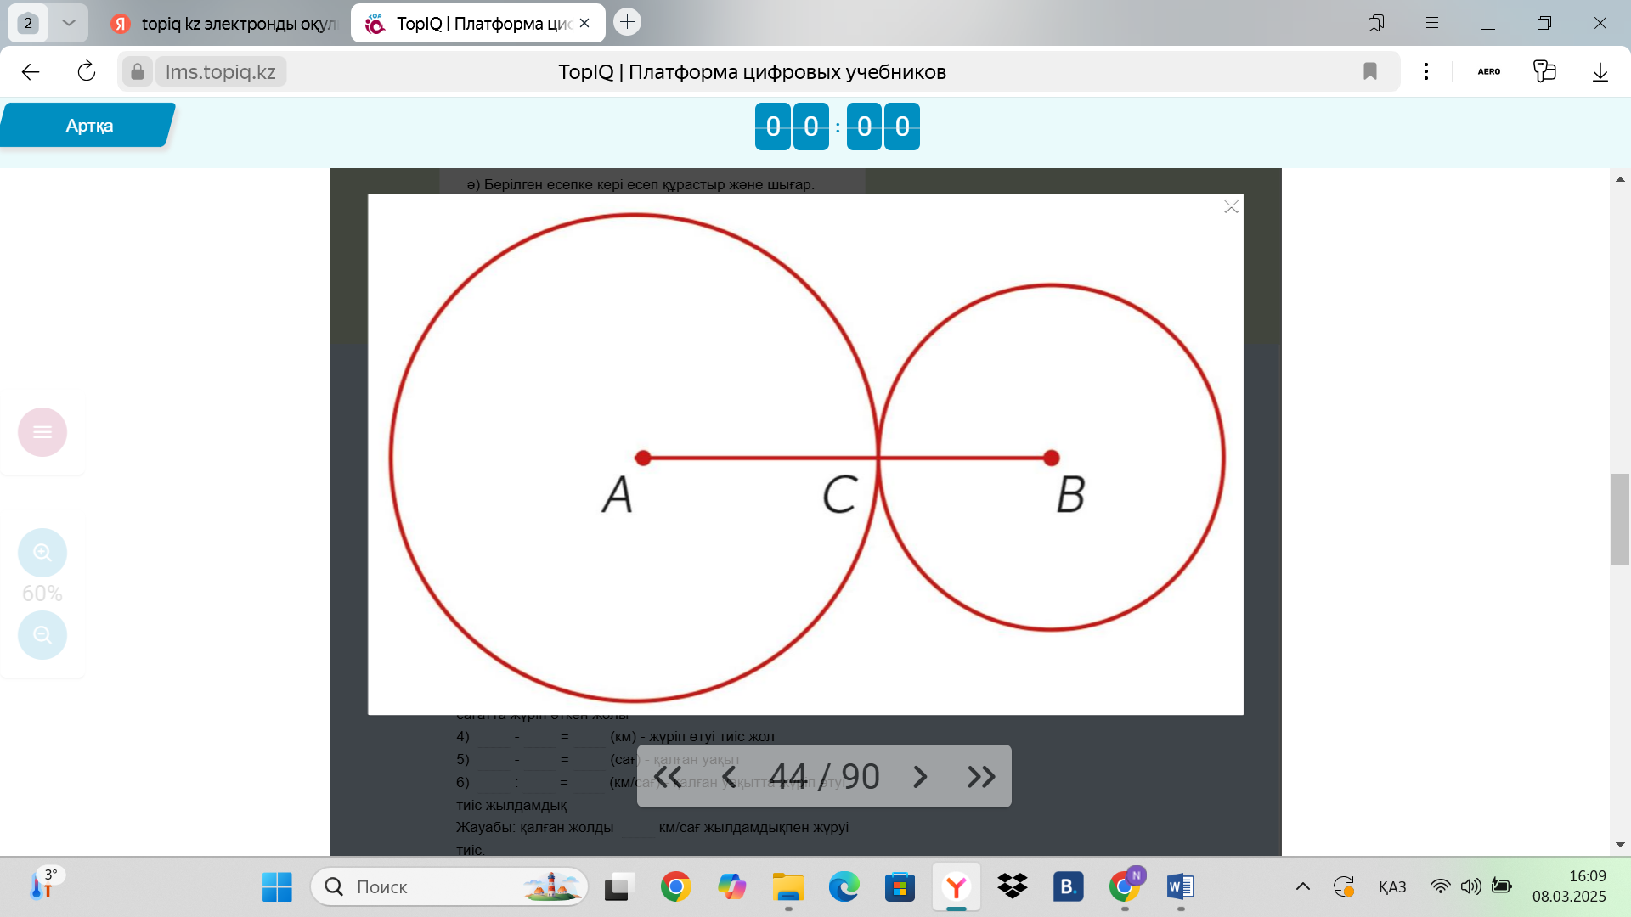Open the browser three-dot menu

pyautogui.click(x=1426, y=72)
